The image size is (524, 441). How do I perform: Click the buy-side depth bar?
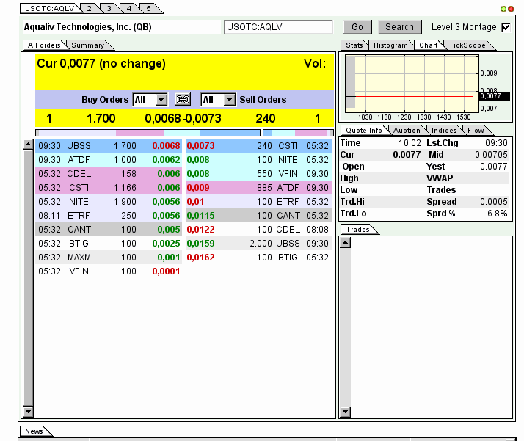tap(148, 133)
